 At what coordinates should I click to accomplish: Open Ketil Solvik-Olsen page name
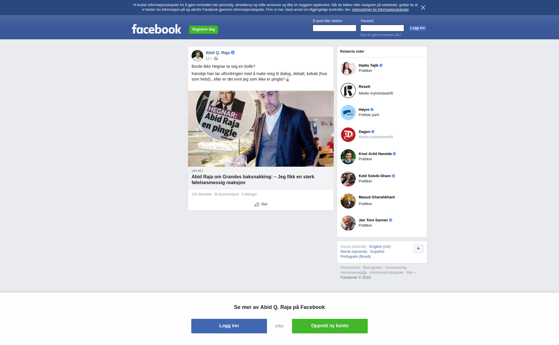[375, 176]
